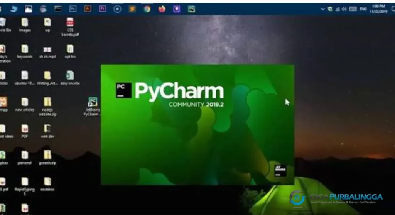The width and height of the screenshot is (395, 215).
Task: Select the nodejs website.zip archive
Action: point(47,107)
